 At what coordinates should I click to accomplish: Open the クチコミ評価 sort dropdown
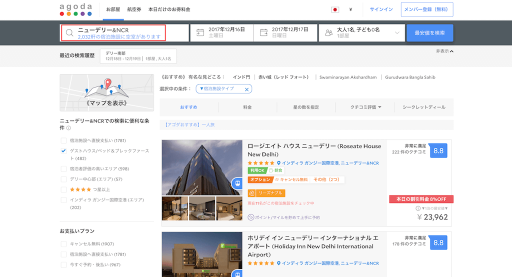point(365,107)
